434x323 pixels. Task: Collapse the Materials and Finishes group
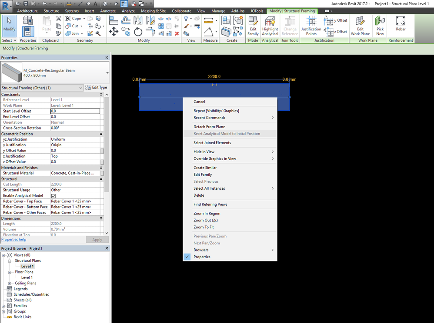click(101, 168)
